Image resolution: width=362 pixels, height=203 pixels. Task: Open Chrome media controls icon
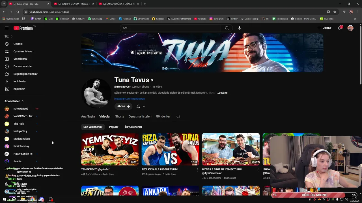344,12
